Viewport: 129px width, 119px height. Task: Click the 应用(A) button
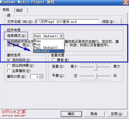pos(117,114)
